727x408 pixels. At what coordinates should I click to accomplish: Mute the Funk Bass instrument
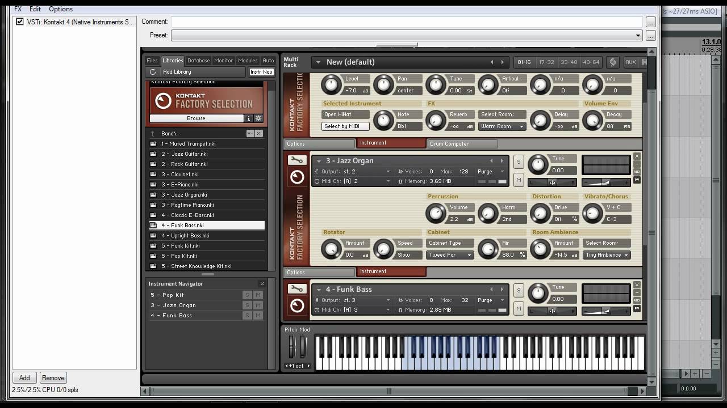(x=518, y=308)
